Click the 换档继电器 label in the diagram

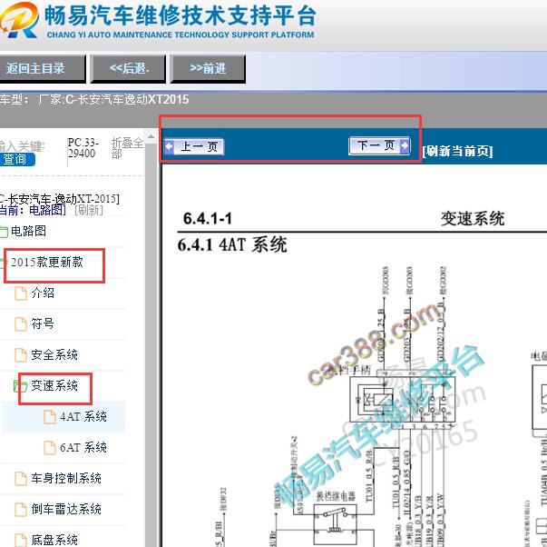click(x=336, y=496)
